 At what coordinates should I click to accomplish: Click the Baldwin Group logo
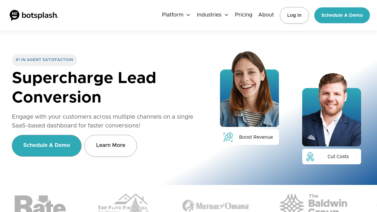313,203
